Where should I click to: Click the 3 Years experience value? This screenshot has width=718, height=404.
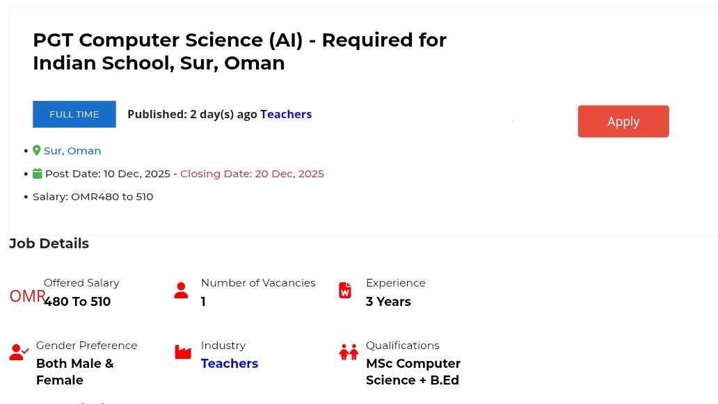388,302
